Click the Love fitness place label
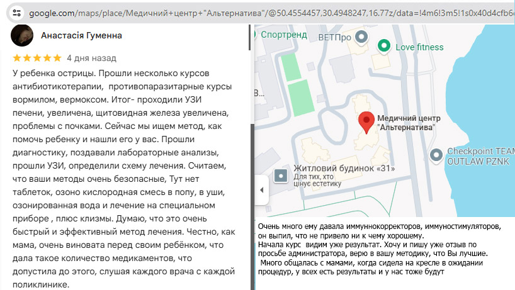Image resolution: width=515 pixels, height=290 pixels. pos(419,47)
